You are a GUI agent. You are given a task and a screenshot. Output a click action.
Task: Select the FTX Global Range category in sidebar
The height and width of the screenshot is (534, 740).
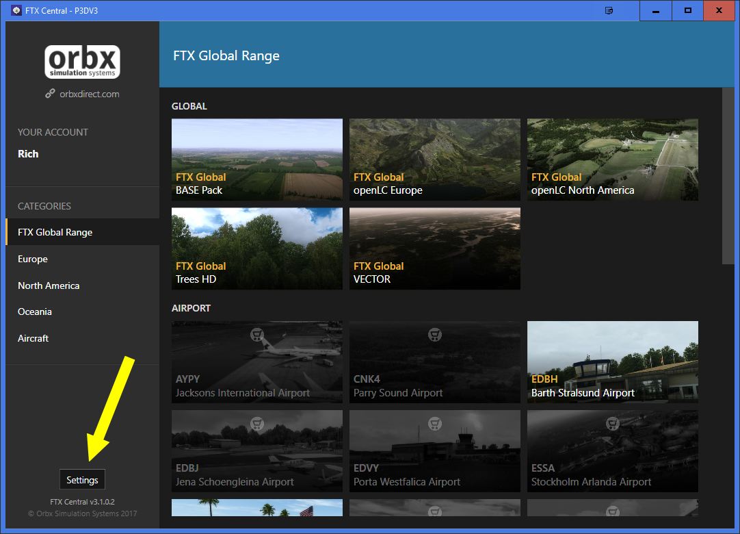[x=83, y=232]
